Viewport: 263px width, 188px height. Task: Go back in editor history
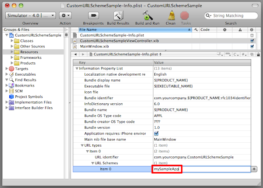pos(75,54)
